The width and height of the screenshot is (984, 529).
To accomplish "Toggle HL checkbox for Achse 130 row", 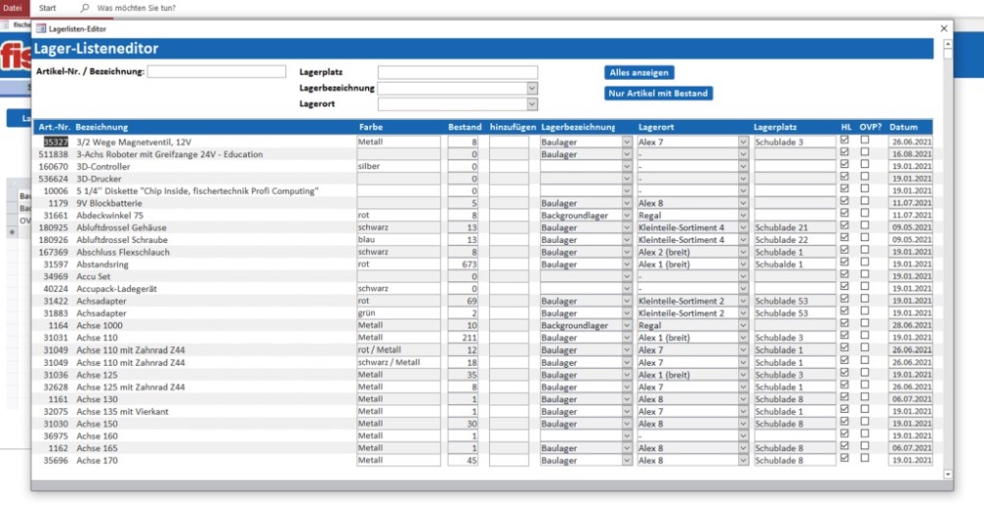I will 844,397.
